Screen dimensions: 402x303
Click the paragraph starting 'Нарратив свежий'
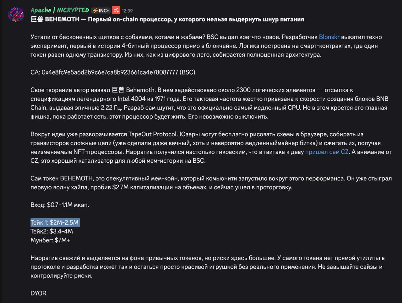(208, 267)
